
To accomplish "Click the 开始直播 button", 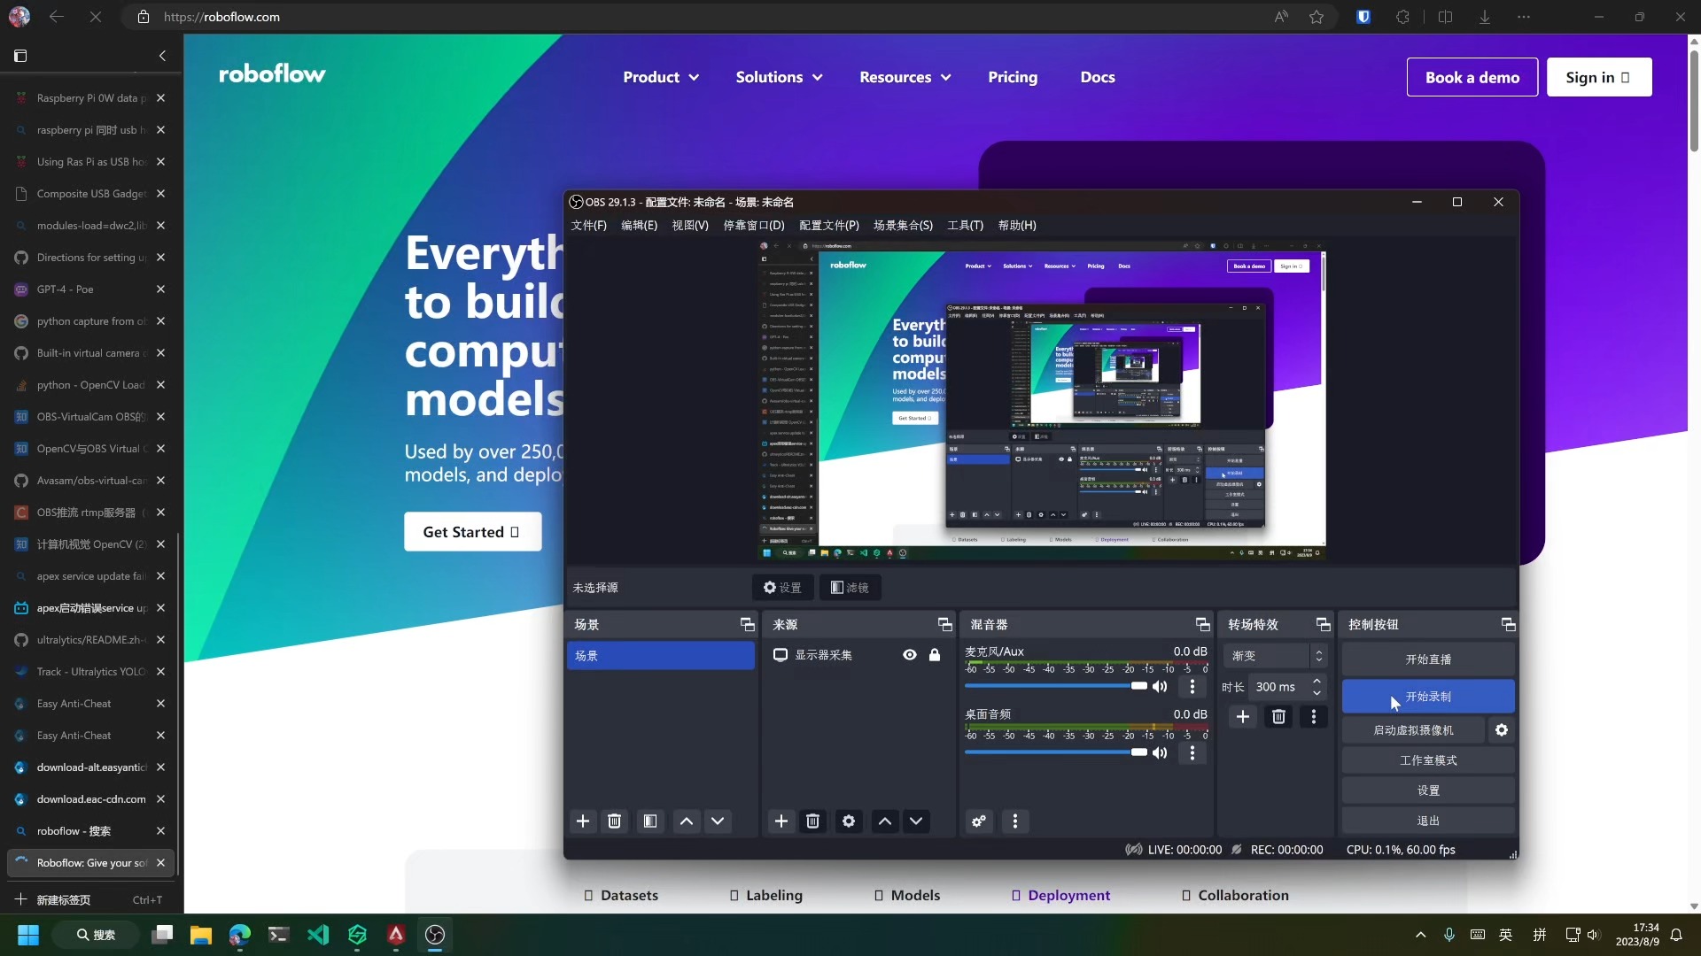I will [1427, 659].
